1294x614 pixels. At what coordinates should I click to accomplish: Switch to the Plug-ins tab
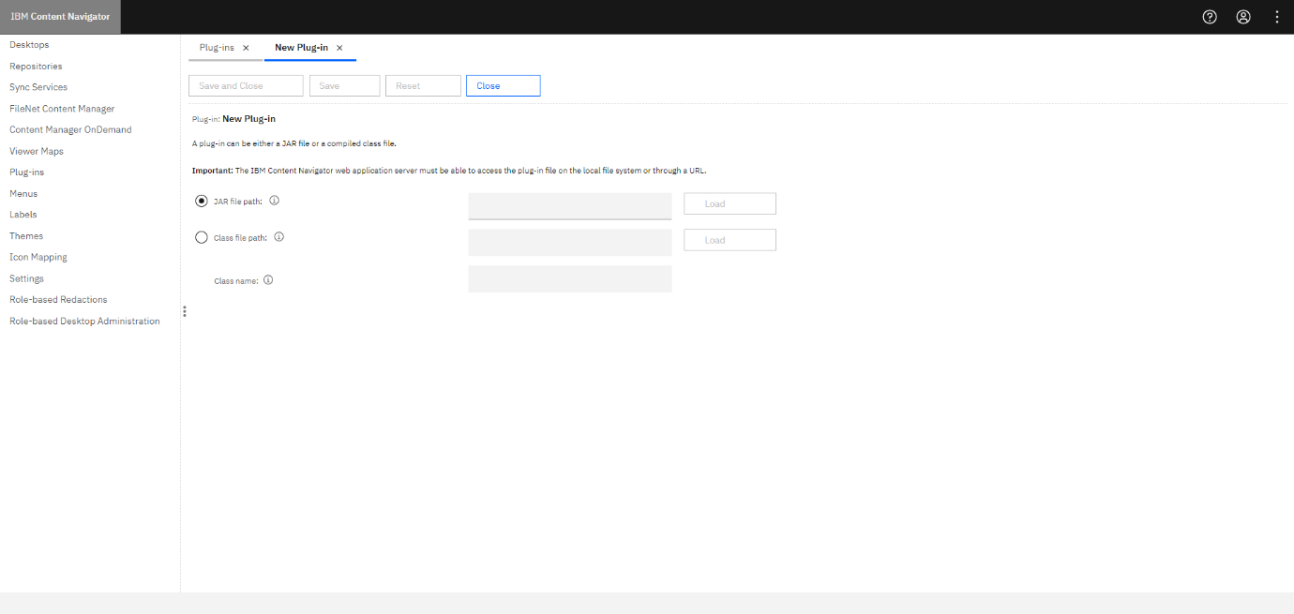(218, 47)
